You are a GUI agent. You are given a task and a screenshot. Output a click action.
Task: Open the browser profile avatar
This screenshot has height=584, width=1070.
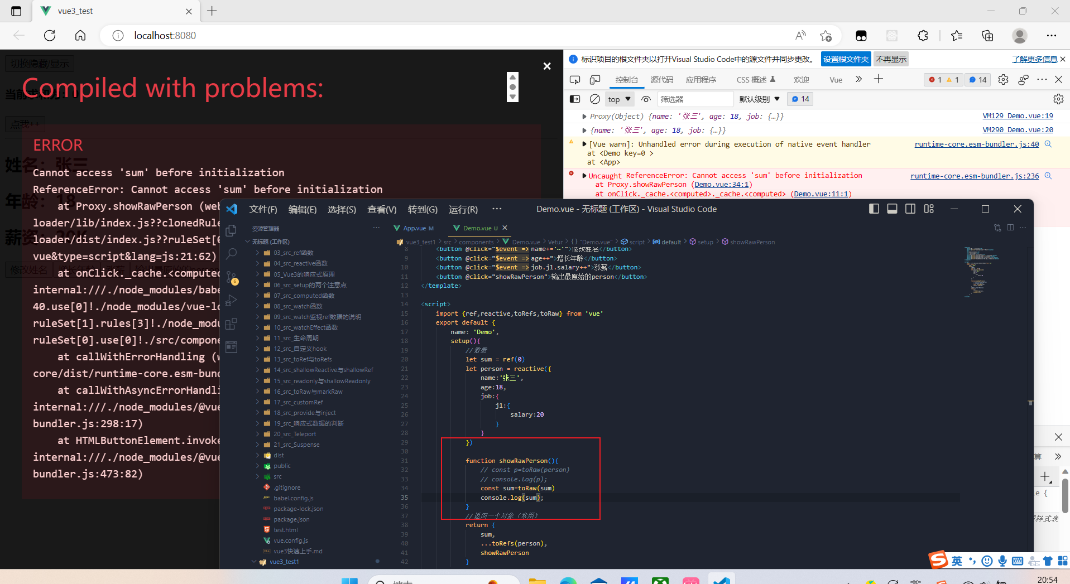click(1020, 36)
